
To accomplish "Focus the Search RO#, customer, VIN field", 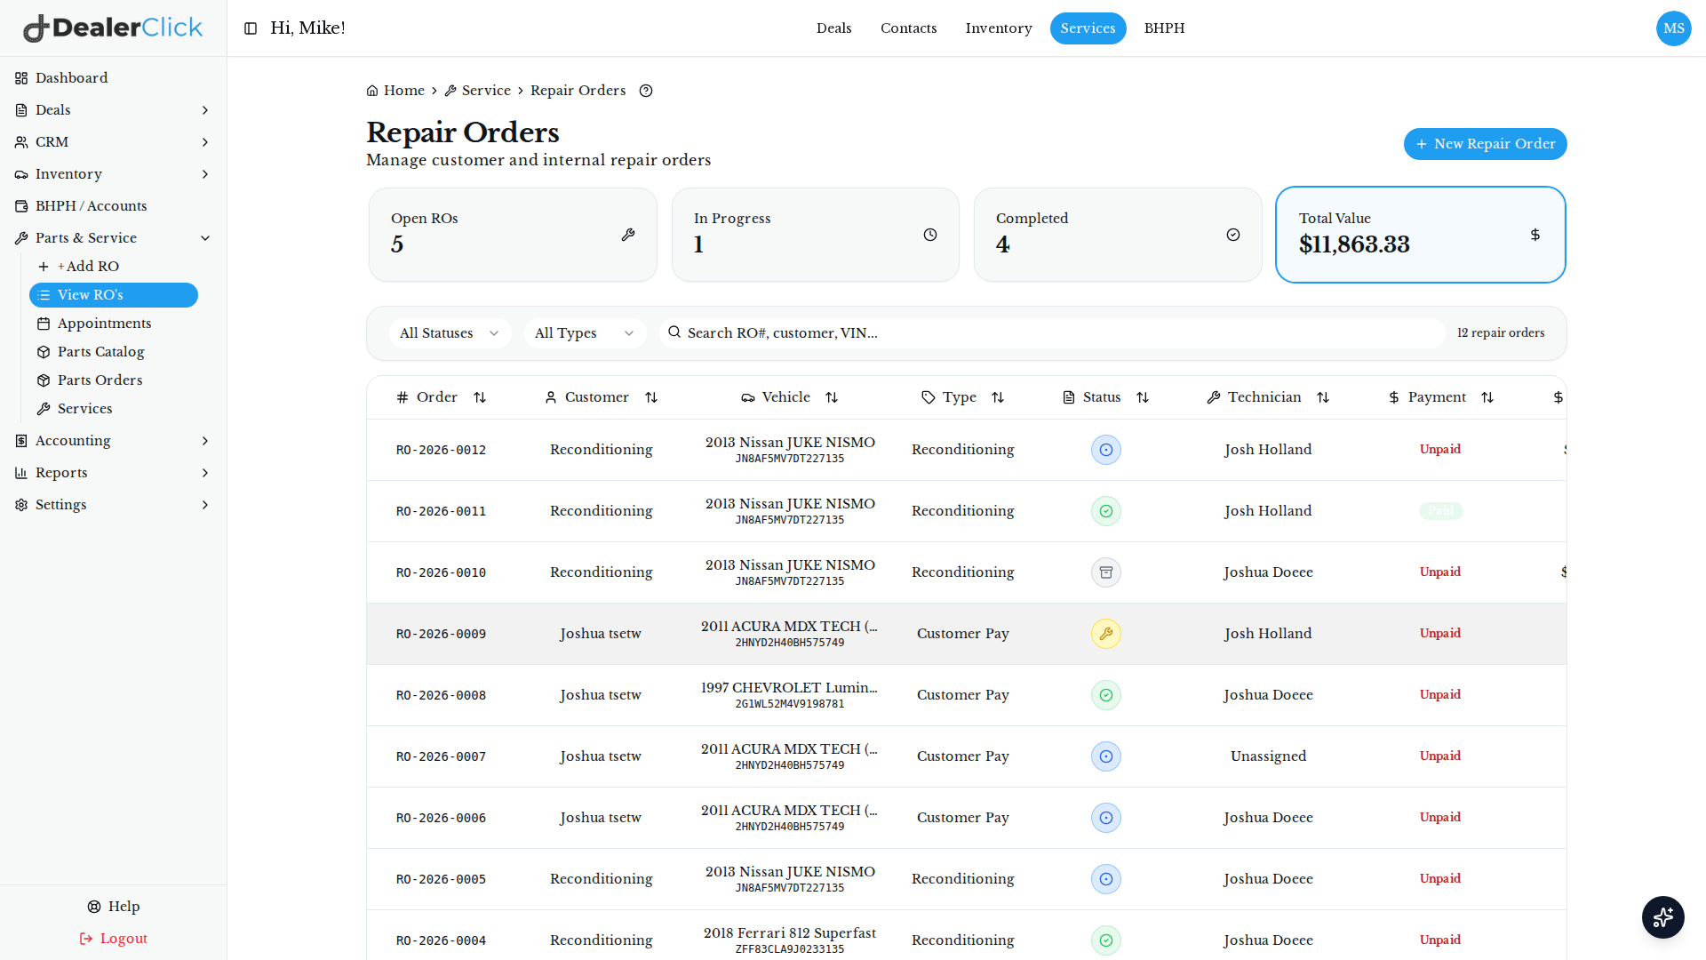I will click(x=1052, y=333).
